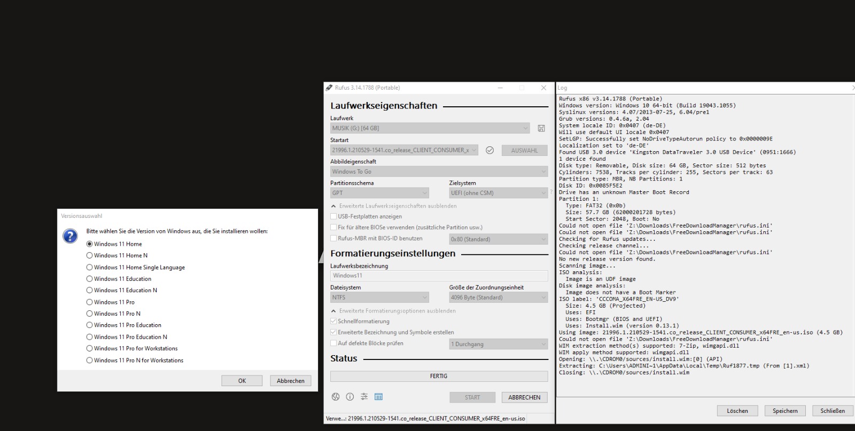The width and height of the screenshot is (855, 431).
Task: Click the Formatierungseinstellungen heading
Action: [x=393, y=254]
